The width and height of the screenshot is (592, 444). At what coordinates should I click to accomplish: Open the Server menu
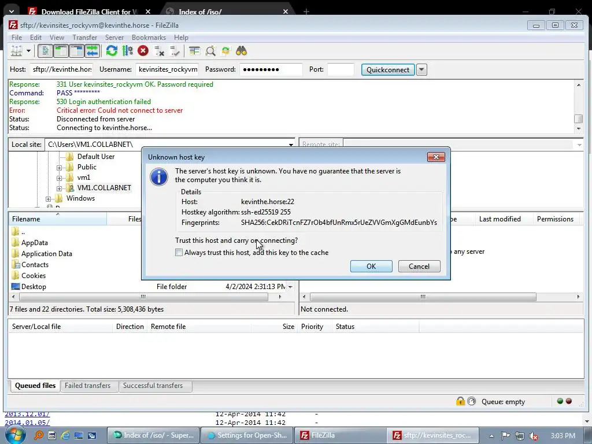pos(114,38)
